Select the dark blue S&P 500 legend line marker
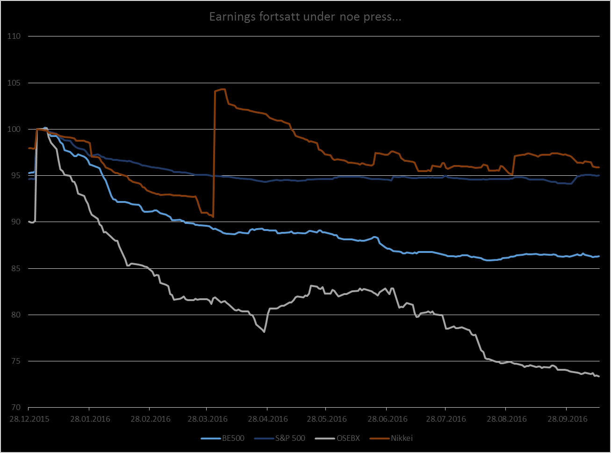The height and width of the screenshot is (453, 611). tap(264, 438)
